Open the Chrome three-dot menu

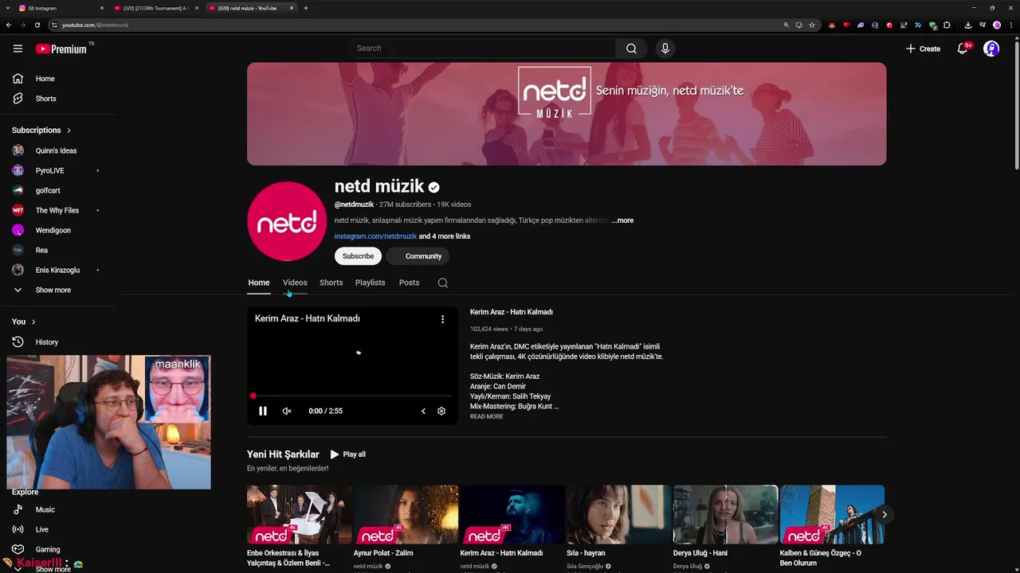1010,25
